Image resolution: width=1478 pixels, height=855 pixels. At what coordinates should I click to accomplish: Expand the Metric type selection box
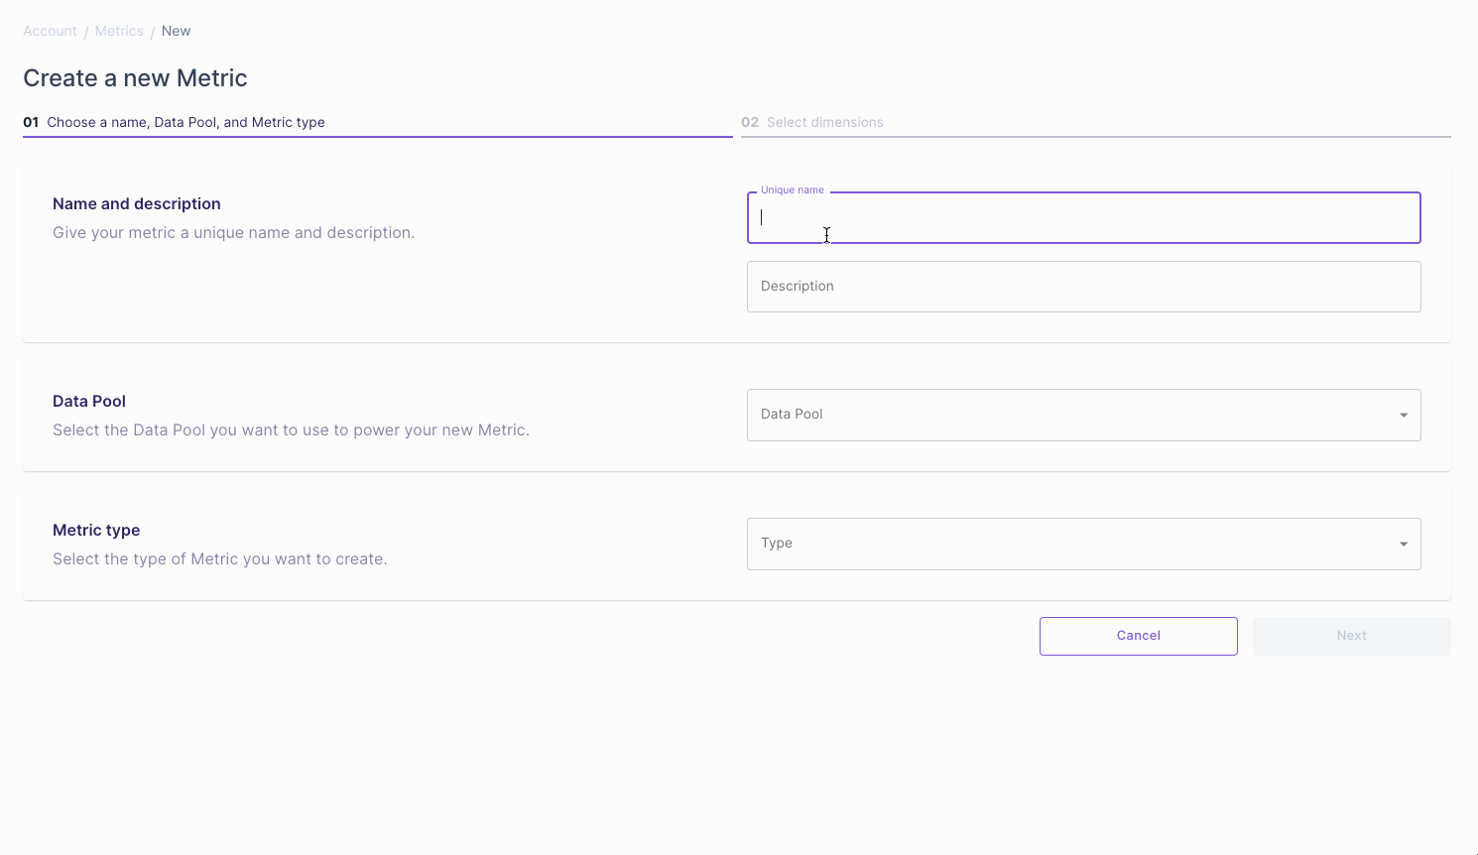1083,544
